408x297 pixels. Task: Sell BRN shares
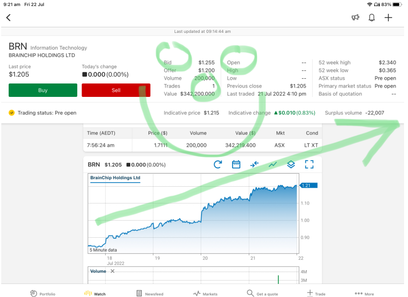click(x=116, y=90)
